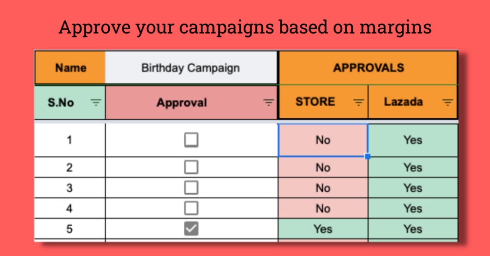The height and width of the screenshot is (256, 490).
Task: Click the blue fill handle on the selected cell
Action: [368, 156]
